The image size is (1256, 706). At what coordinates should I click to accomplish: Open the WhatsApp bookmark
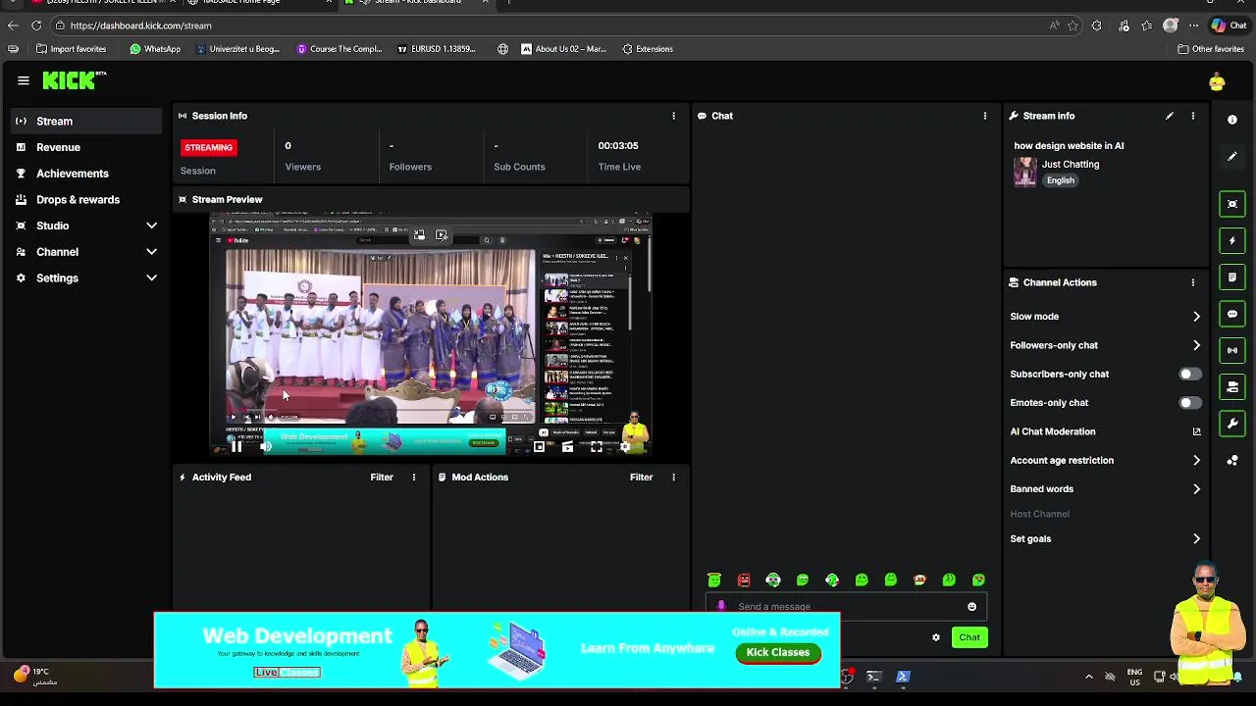[x=155, y=49]
